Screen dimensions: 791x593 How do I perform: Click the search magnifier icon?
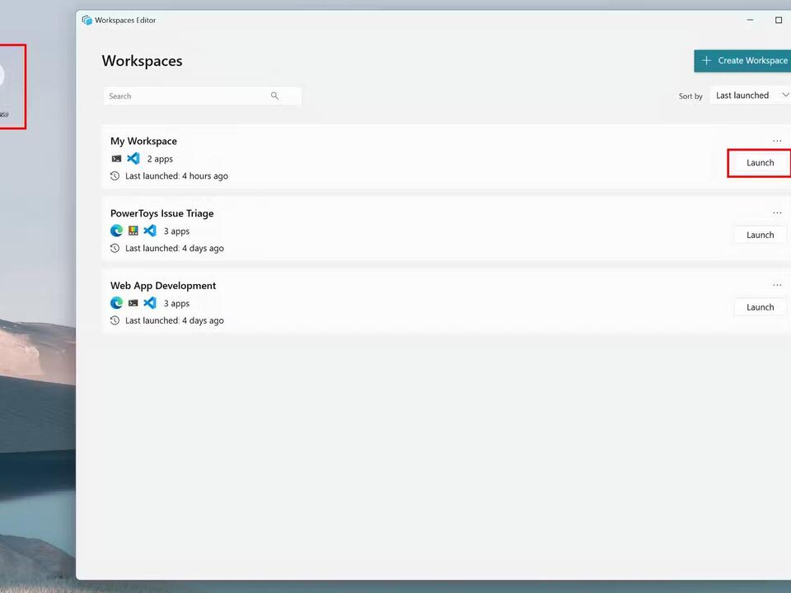tap(274, 96)
